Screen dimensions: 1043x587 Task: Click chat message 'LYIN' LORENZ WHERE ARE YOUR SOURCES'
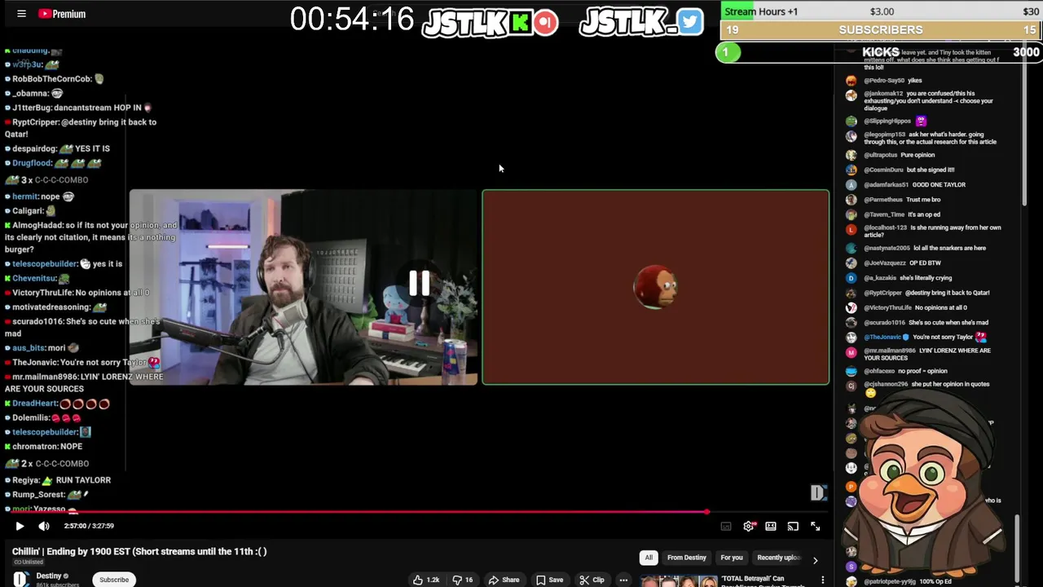84,382
